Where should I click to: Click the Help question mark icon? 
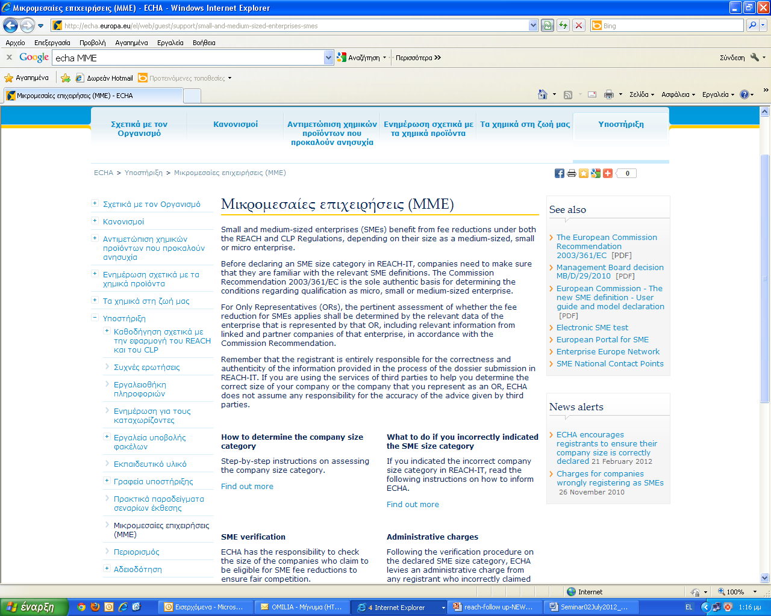tap(744, 94)
